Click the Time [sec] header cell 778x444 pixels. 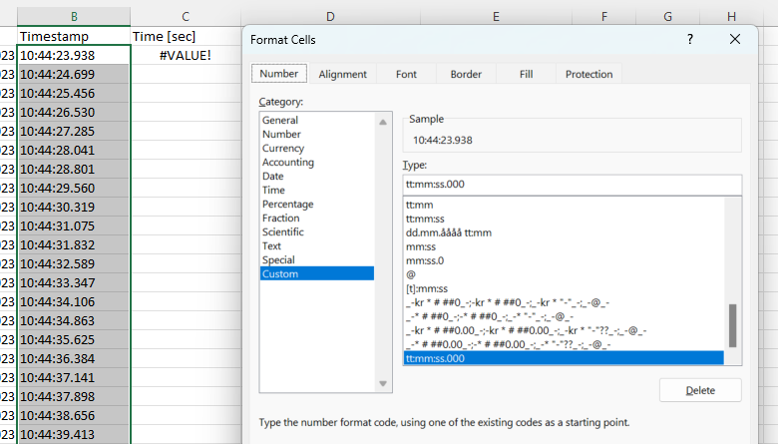click(x=186, y=36)
